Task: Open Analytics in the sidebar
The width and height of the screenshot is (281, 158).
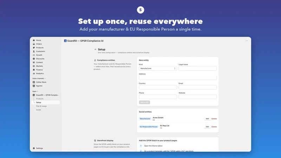Action: tap(40, 73)
